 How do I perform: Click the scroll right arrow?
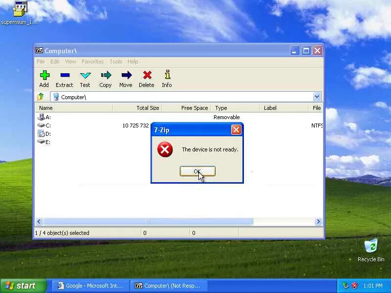(318, 221)
